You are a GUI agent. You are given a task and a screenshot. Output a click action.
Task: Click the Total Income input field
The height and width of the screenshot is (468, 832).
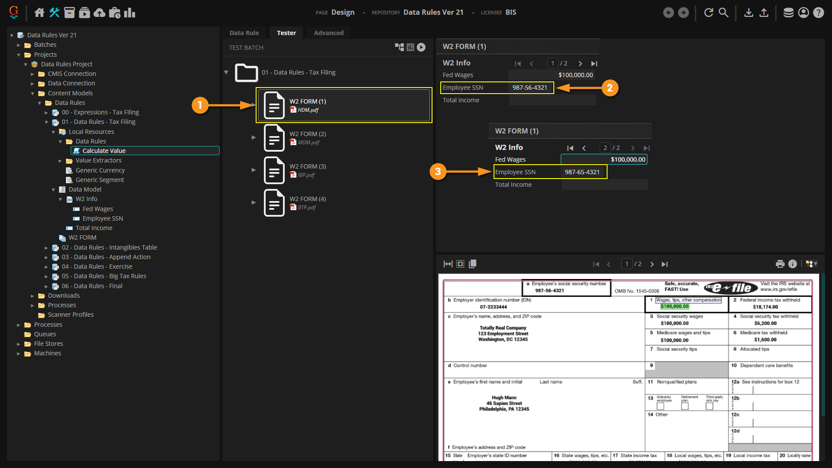[552, 100]
